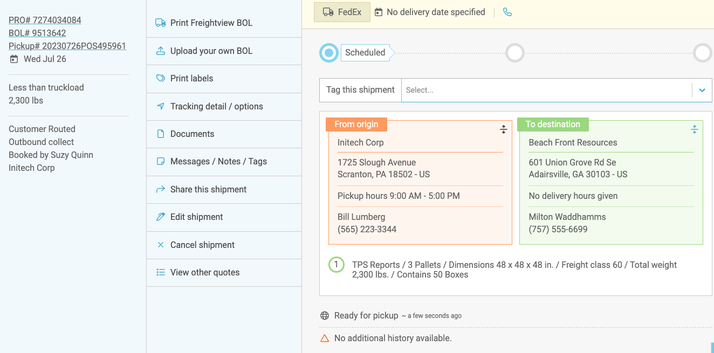Click the middle progress step circle
Viewport: 714px width, 353px height.
click(514, 53)
